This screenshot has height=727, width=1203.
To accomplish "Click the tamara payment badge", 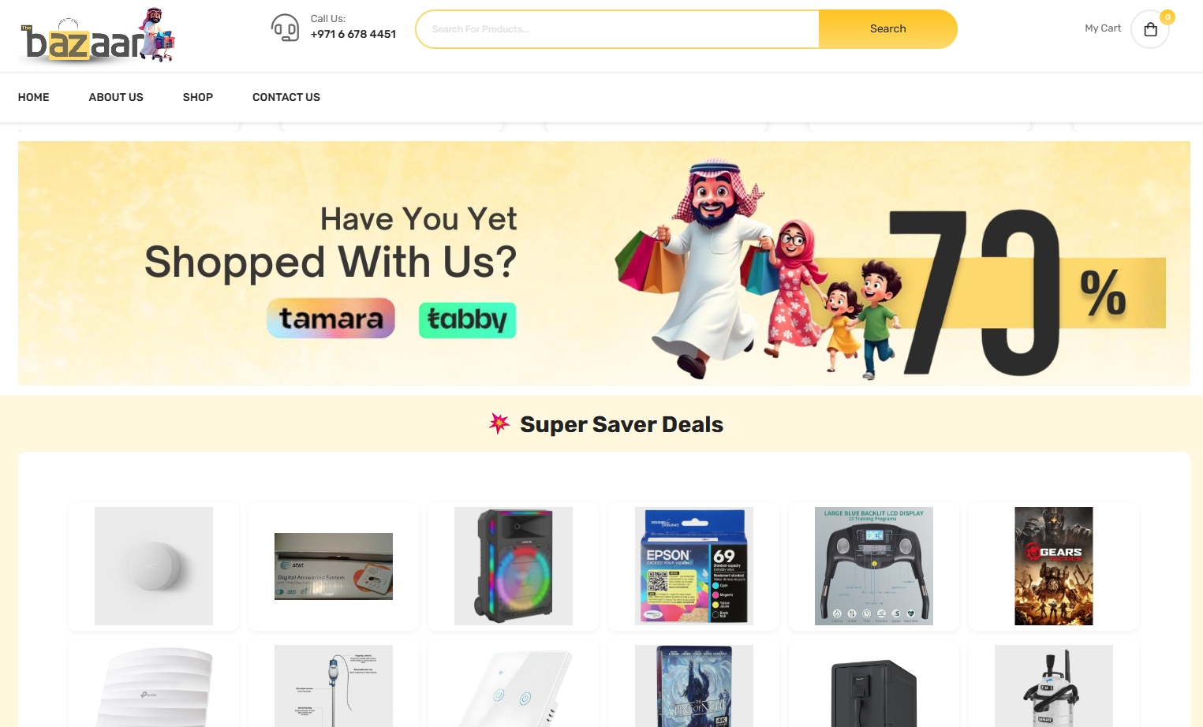I will (x=331, y=319).
